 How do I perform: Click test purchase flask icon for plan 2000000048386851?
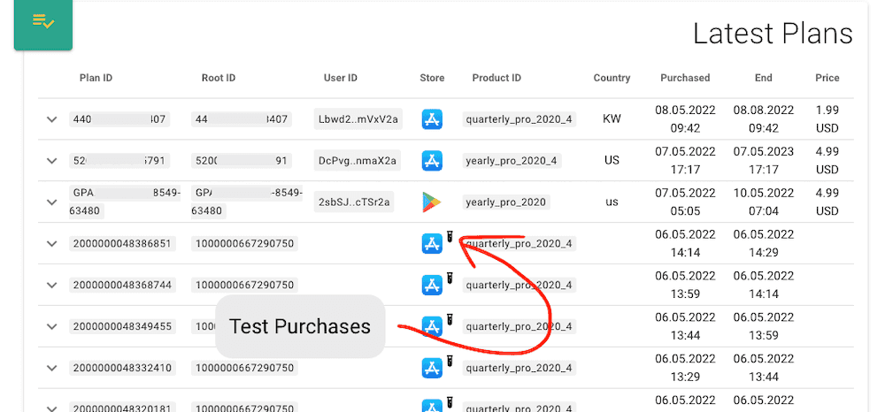point(449,236)
